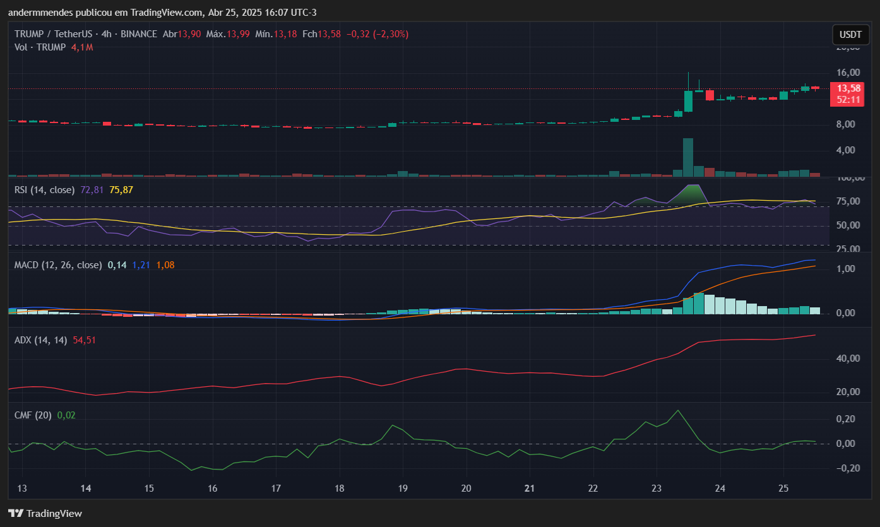The width and height of the screenshot is (880, 527).
Task: Click the 4,00 price axis label
Action: [x=847, y=150]
